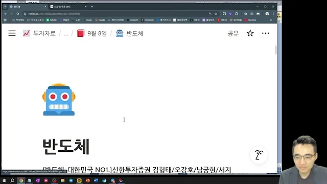Viewport: 327px width, 184px height.
Task: Open the Notion page options three-dots menu
Action: [x=265, y=33]
